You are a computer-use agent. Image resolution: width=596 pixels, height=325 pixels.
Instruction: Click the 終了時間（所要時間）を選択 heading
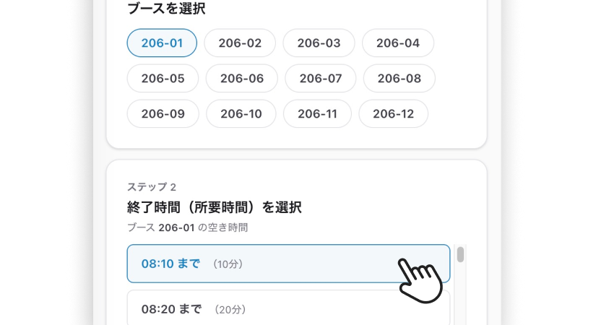point(215,207)
